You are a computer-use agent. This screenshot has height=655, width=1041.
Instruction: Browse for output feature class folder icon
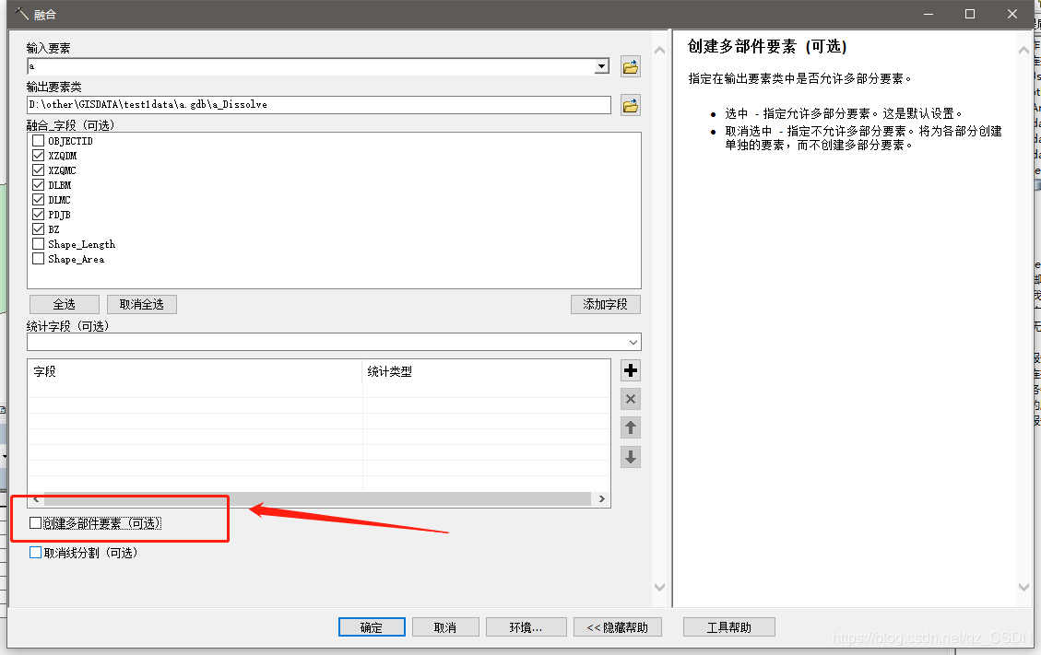(x=630, y=105)
